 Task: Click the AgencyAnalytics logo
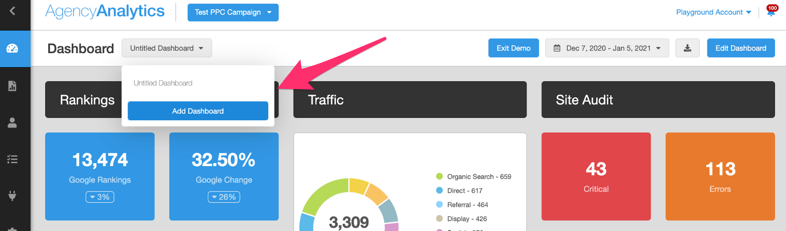(105, 11)
